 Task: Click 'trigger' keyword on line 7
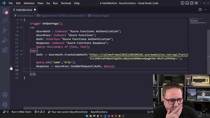pos(35,24)
